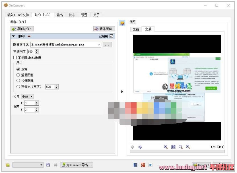
Task: Go to previous preview image arrow
Action: click(133, 147)
